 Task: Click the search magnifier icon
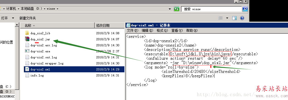245,9
